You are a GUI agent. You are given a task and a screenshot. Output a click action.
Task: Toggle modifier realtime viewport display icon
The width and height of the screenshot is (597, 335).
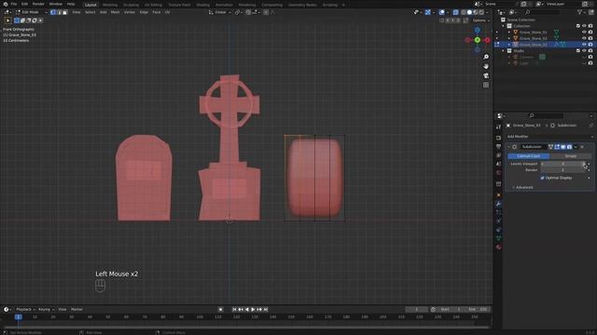[562, 147]
